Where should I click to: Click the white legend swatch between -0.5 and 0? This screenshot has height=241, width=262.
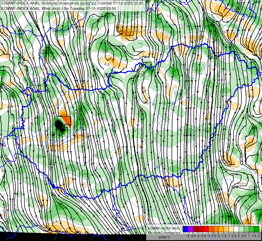point(236,229)
